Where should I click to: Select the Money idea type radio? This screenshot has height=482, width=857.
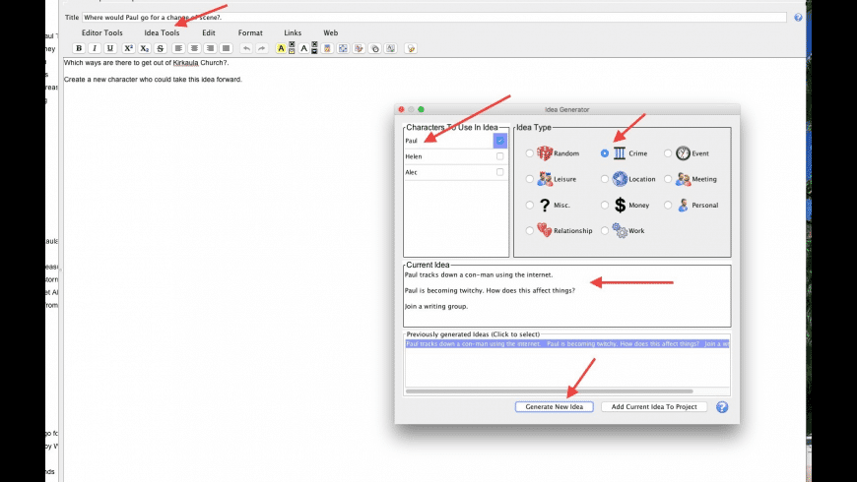605,206
